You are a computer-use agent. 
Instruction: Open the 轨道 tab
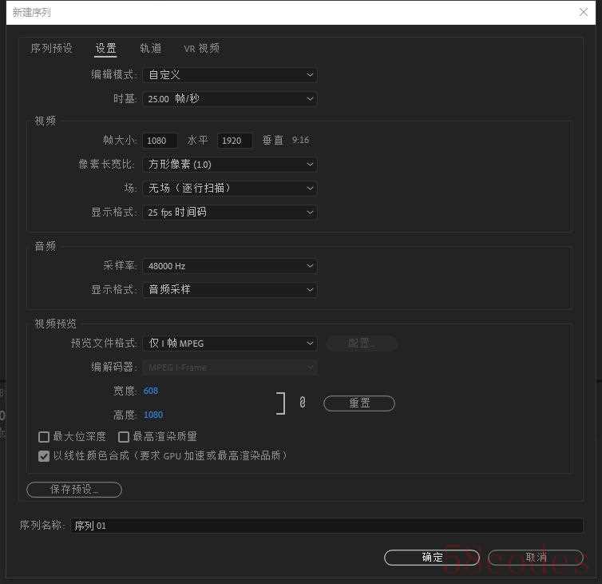point(150,49)
